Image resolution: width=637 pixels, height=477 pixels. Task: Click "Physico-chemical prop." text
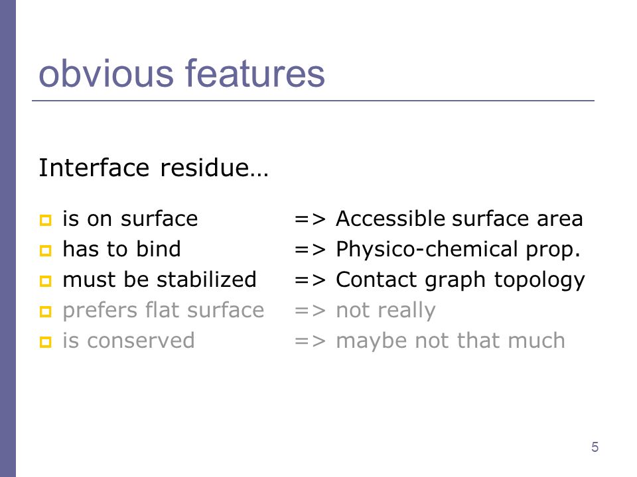pos(459,250)
